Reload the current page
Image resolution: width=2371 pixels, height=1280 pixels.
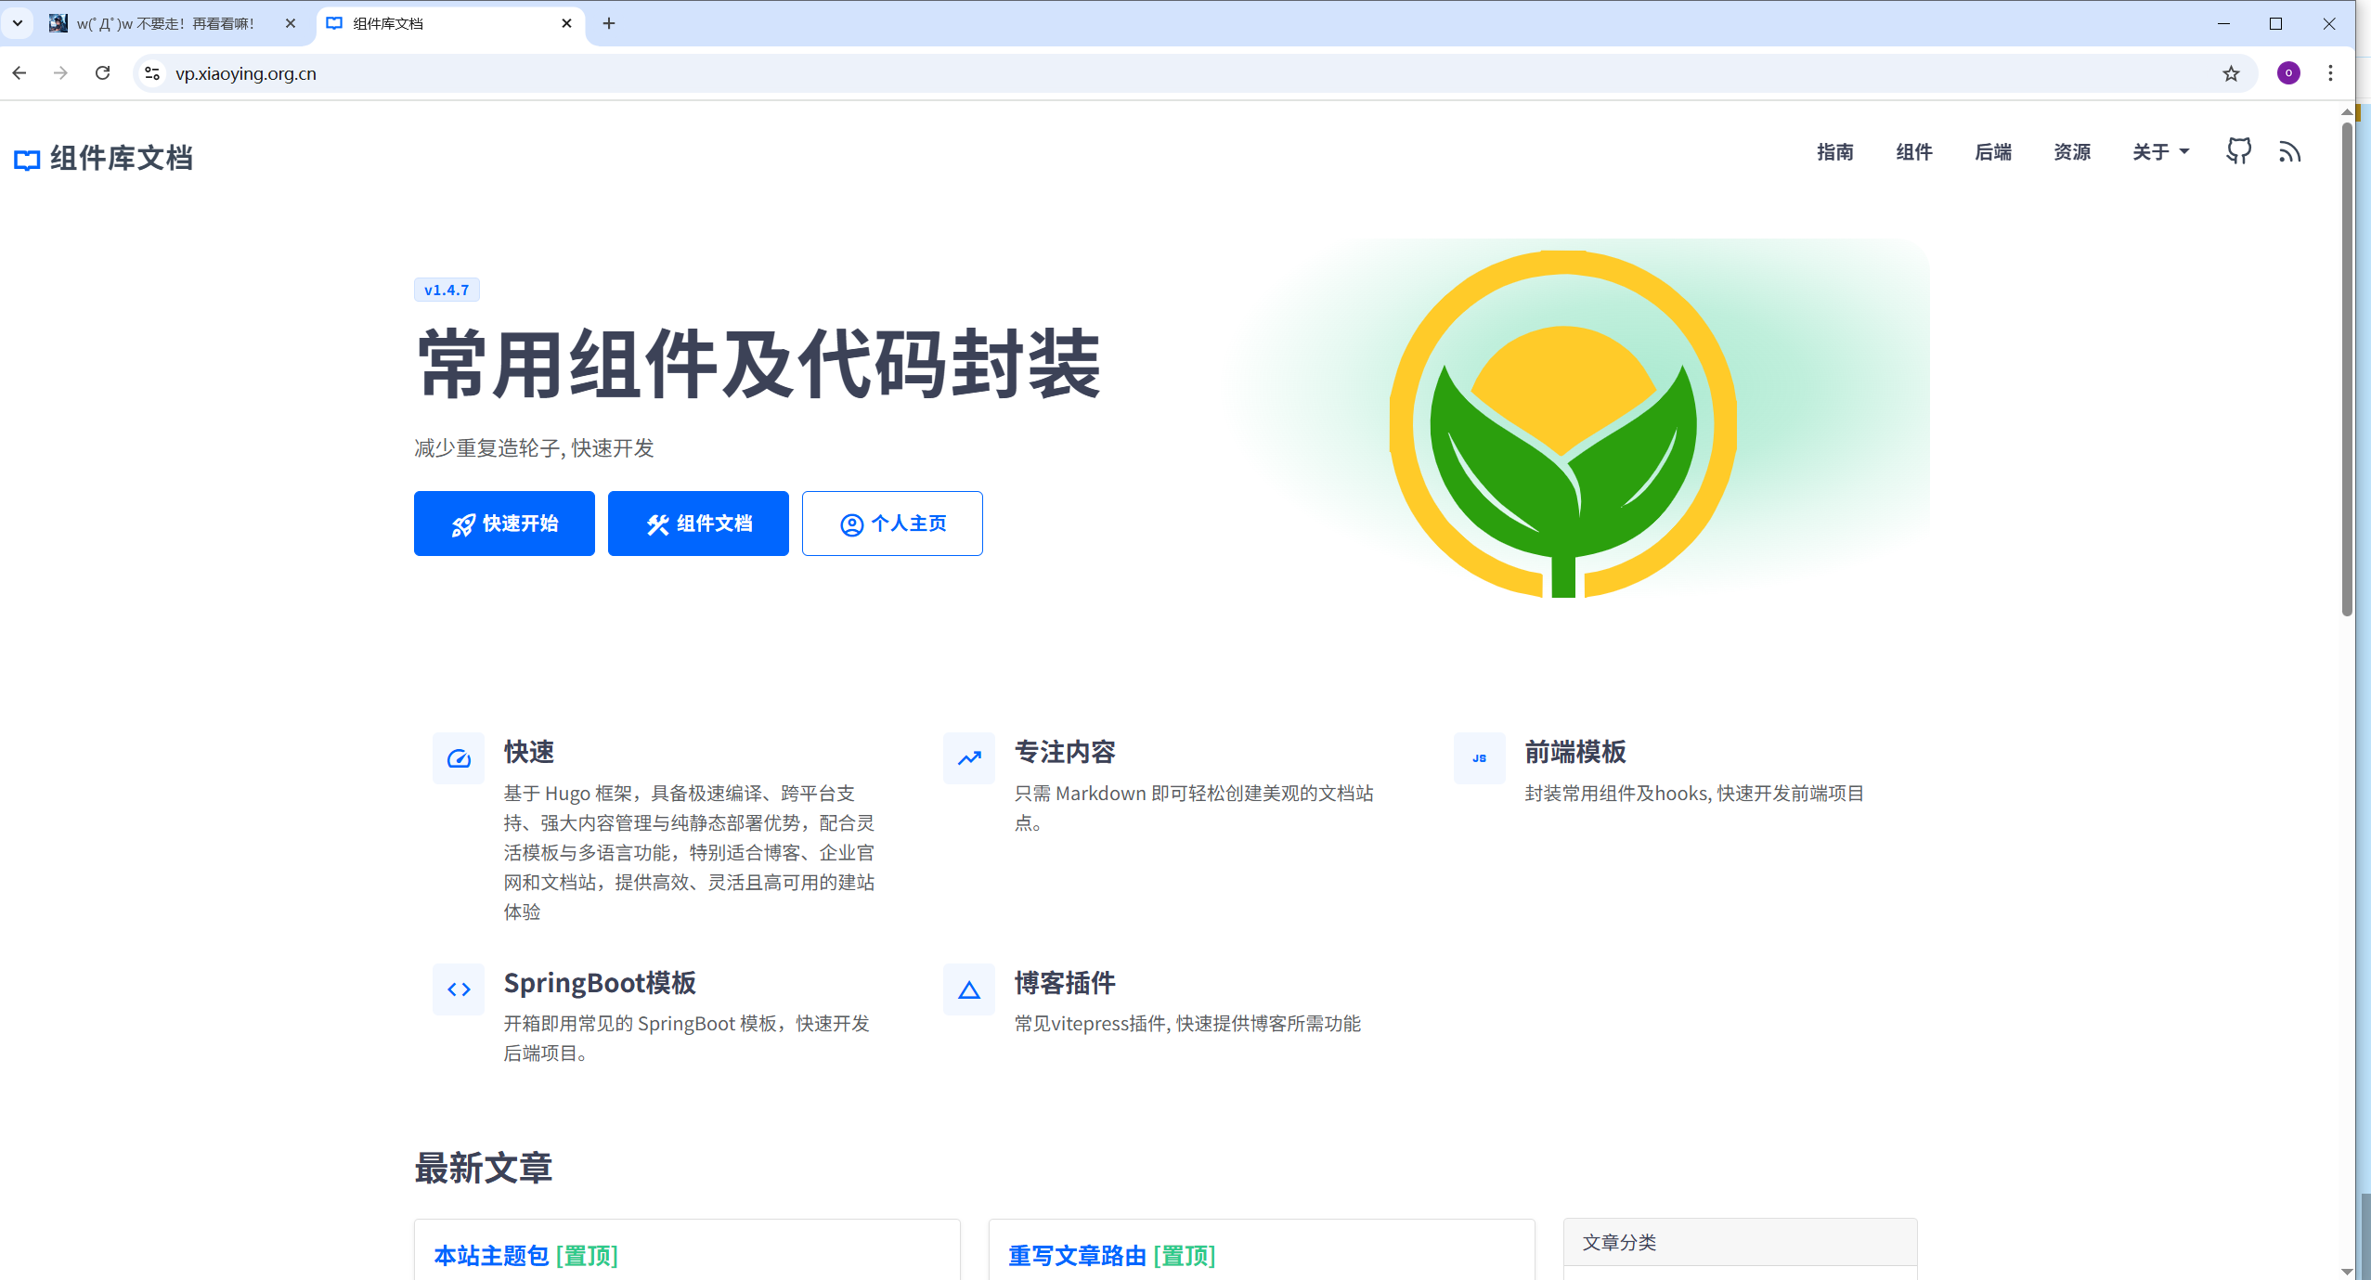pyautogui.click(x=103, y=72)
